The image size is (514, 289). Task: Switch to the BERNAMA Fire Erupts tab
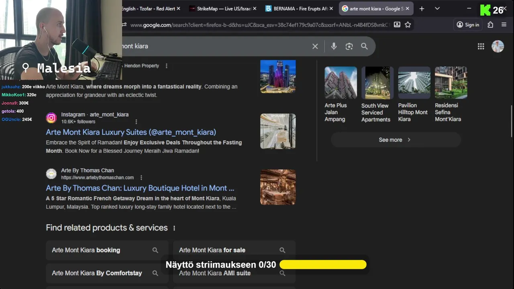pos(299,8)
